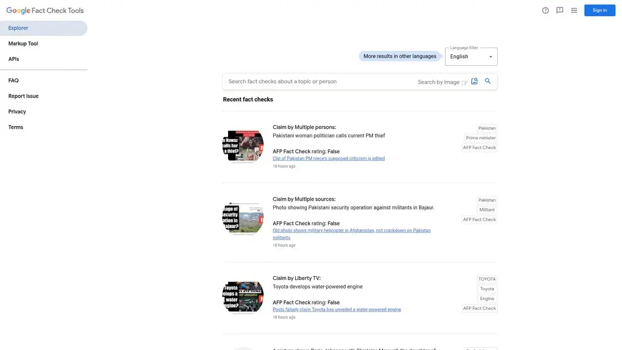The height and width of the screenshot is (350, 622).
Task: Click the 'Search by image' label
Action: click(x=438, y=82)
